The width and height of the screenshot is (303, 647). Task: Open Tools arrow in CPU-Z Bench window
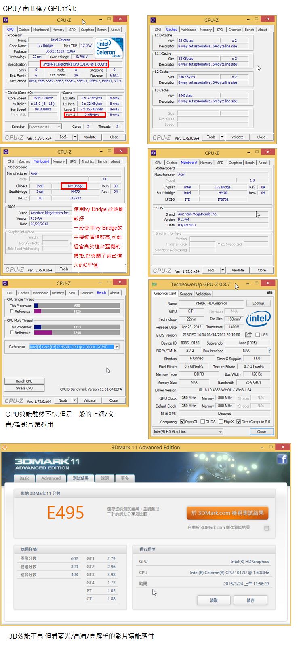(x=74, y=400)
